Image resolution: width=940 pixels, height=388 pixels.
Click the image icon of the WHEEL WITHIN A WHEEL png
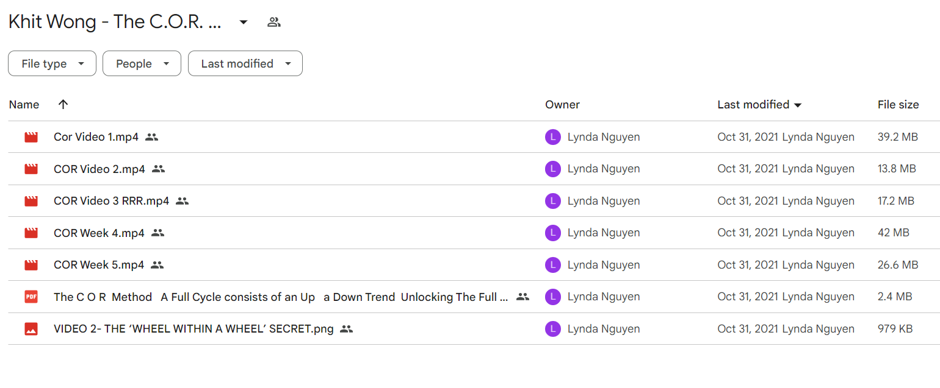[x=31, y=329]
